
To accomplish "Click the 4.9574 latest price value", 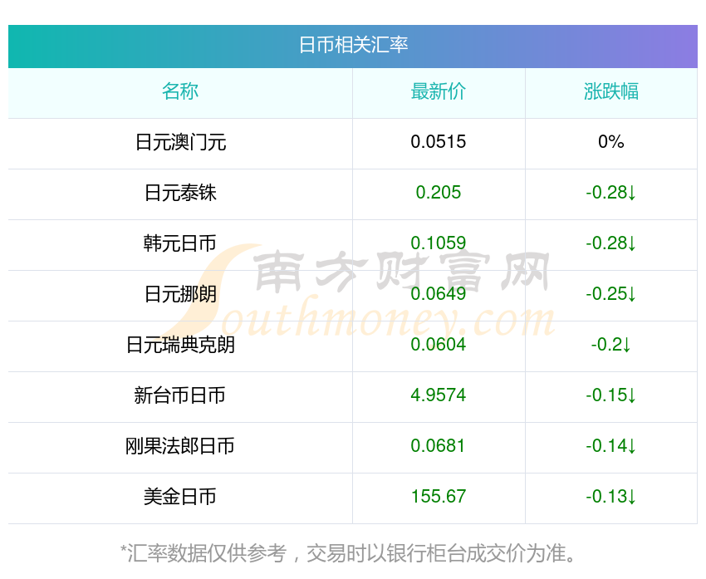I will tap(439, 395).
